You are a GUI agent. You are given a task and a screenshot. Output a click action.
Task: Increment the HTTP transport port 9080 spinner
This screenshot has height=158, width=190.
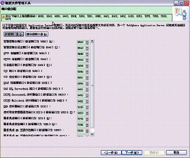tap(87, 53)
